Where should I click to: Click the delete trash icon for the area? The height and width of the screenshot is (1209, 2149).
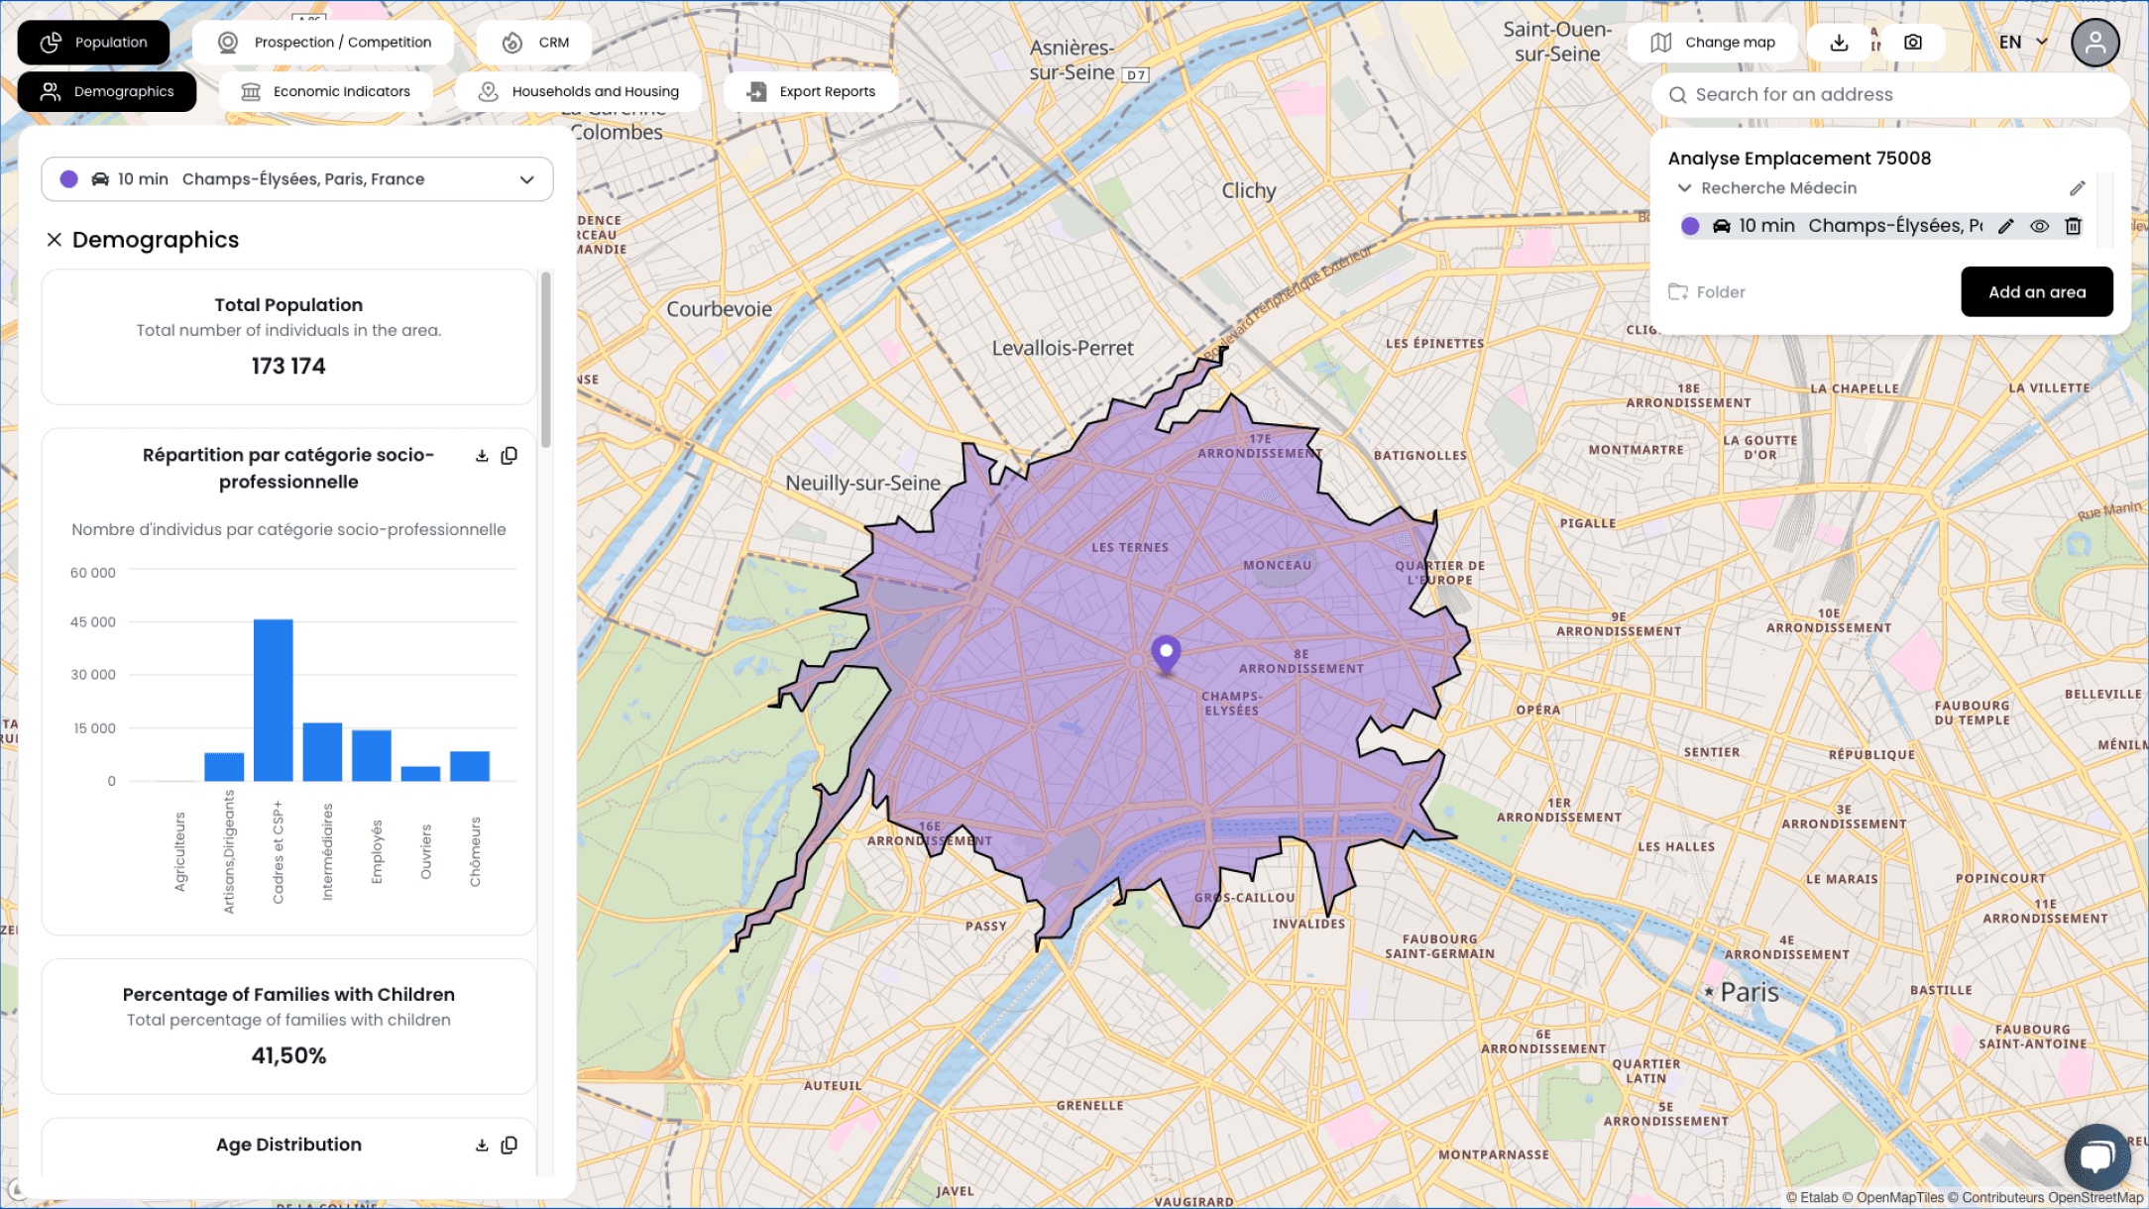click(2074, 226)
